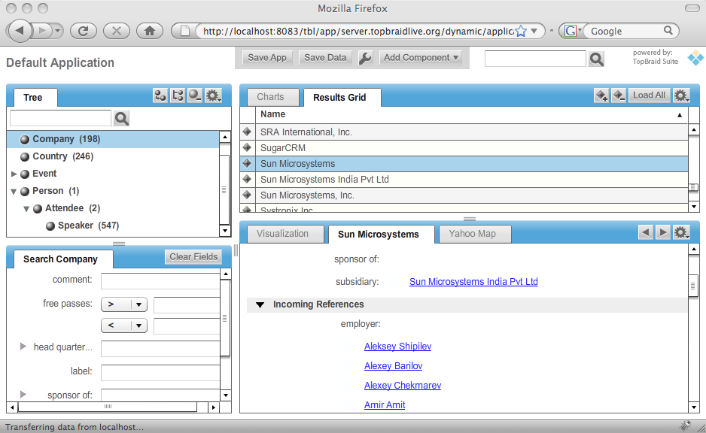Click the browser Forward button
The image size is (706, 433).
tap(43, 31)
